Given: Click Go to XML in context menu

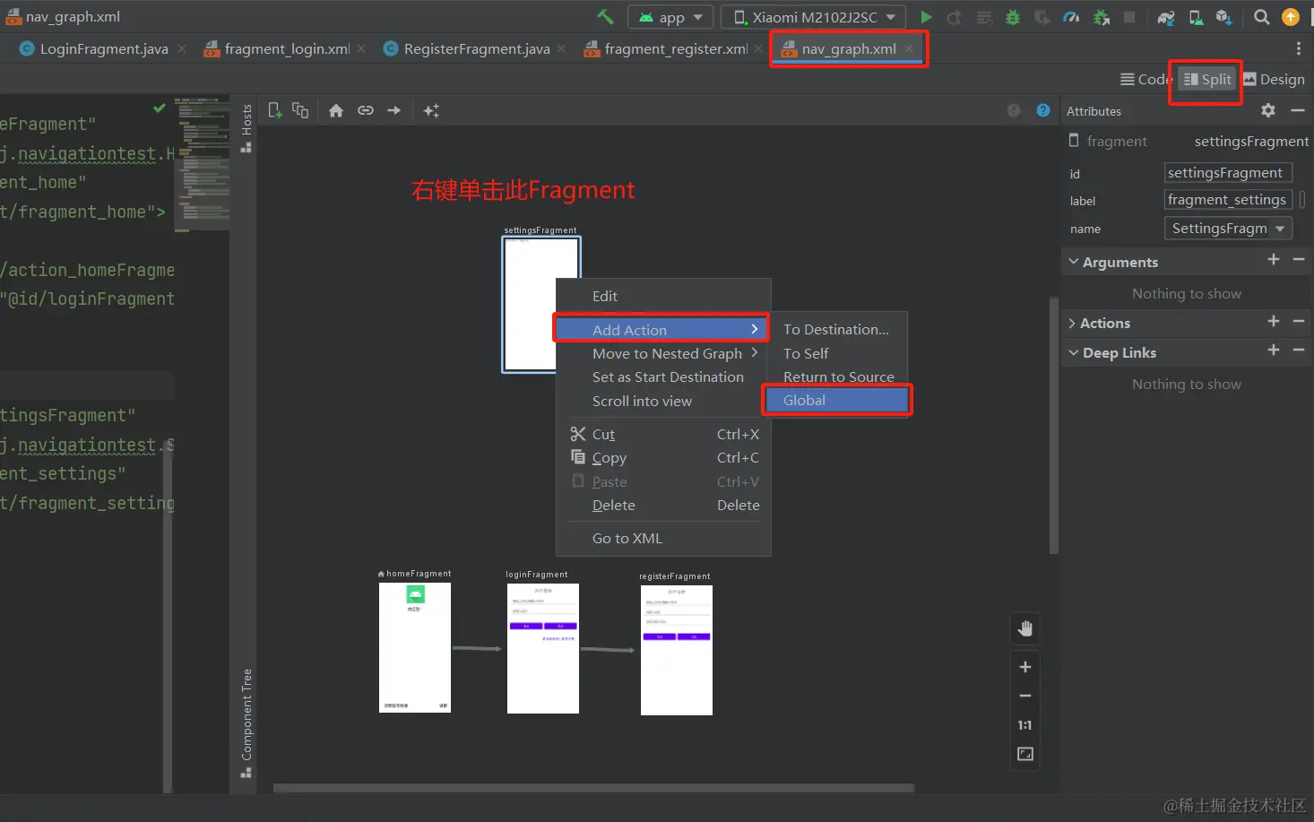Looking at the screenshot, I should click(663, 538).
